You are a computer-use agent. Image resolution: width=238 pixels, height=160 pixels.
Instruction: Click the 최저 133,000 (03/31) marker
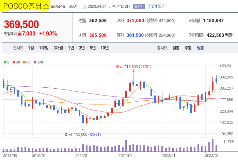click(x=83, y=134)
